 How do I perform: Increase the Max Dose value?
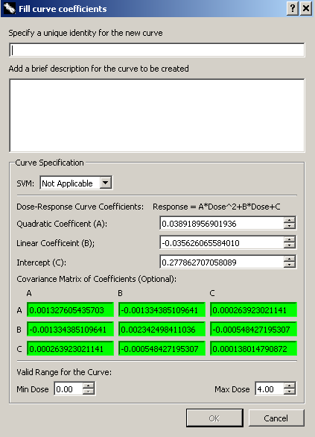click(290, 386)
